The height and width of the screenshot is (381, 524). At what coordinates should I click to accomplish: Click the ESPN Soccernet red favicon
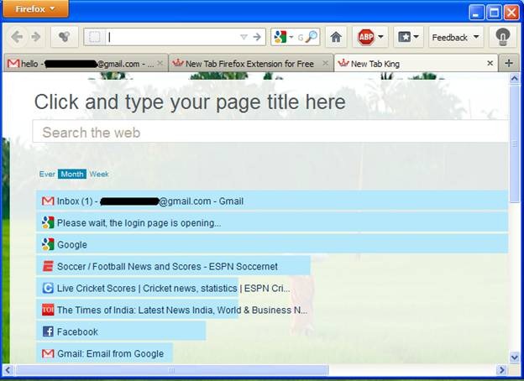coord(48,266)
